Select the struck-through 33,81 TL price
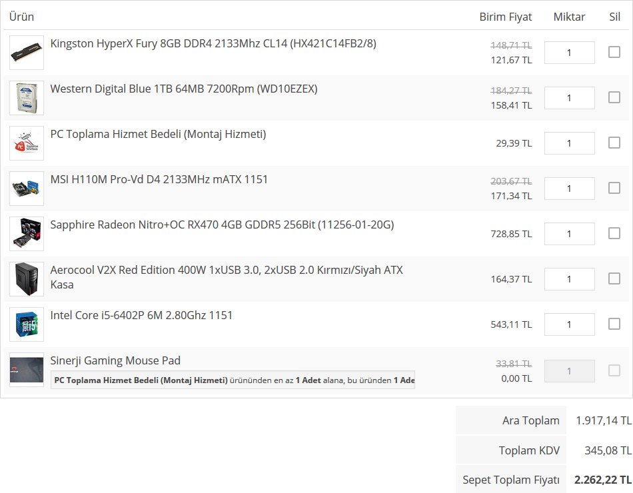This screenshot has height=493, width=633. 514,364
